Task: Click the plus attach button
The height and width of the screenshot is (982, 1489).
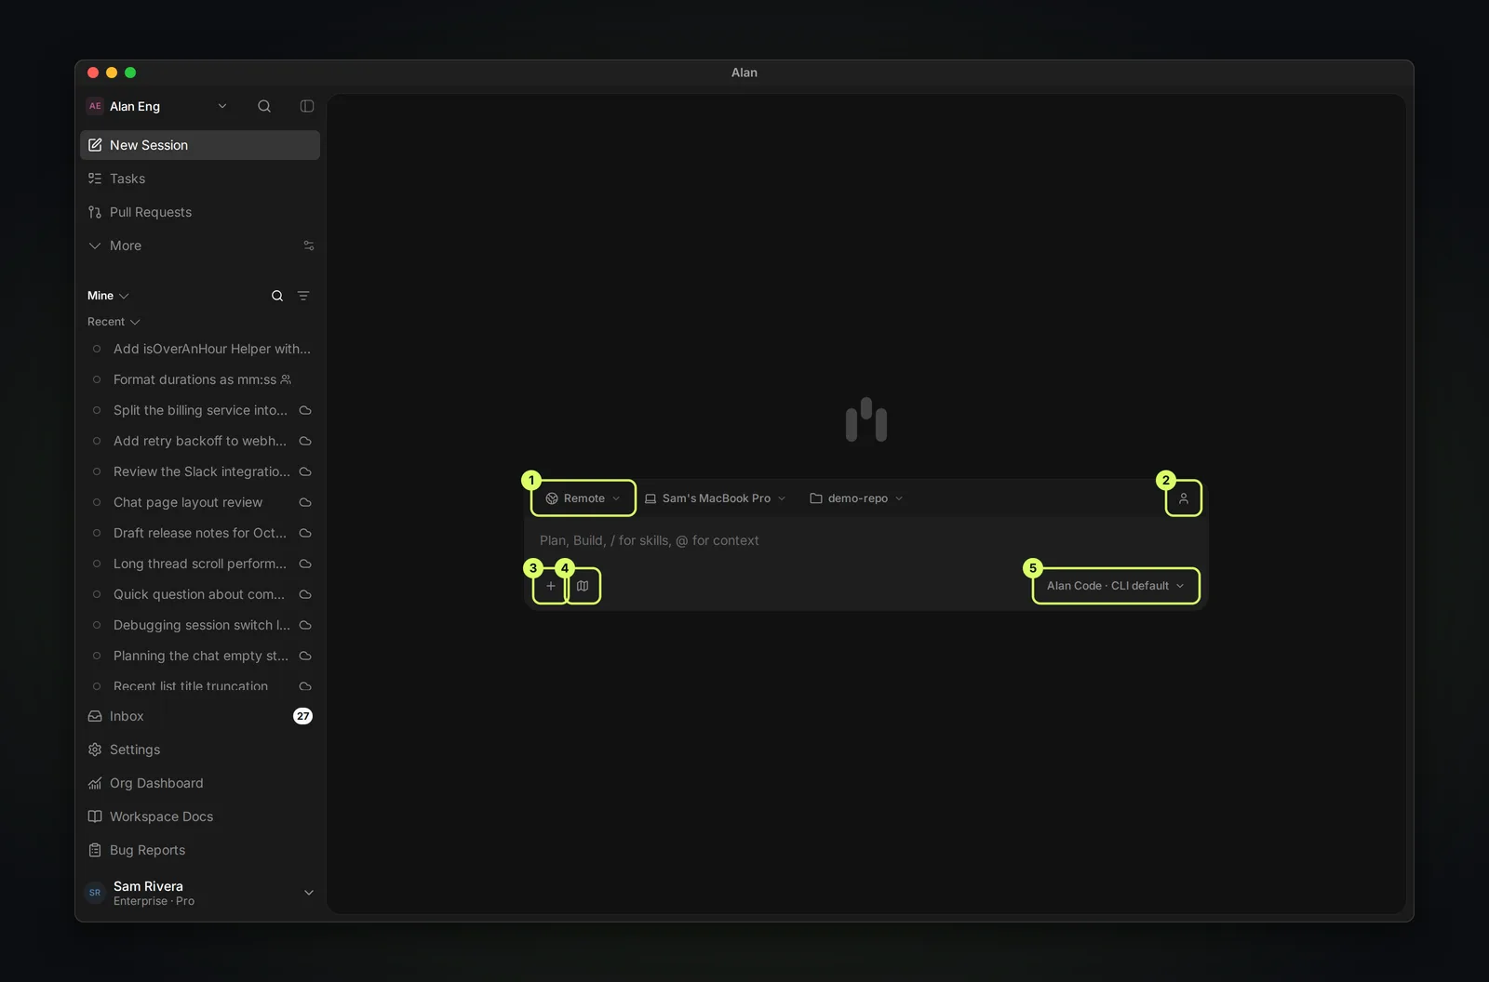Action: 551,586
